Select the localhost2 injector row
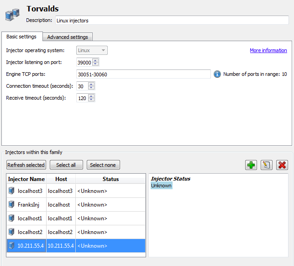294x266 pixels. 76,232
